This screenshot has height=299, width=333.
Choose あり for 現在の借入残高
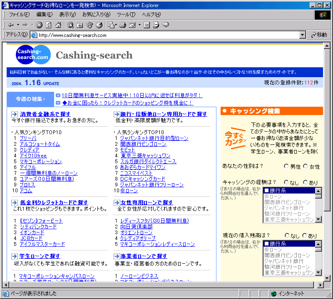305,235
